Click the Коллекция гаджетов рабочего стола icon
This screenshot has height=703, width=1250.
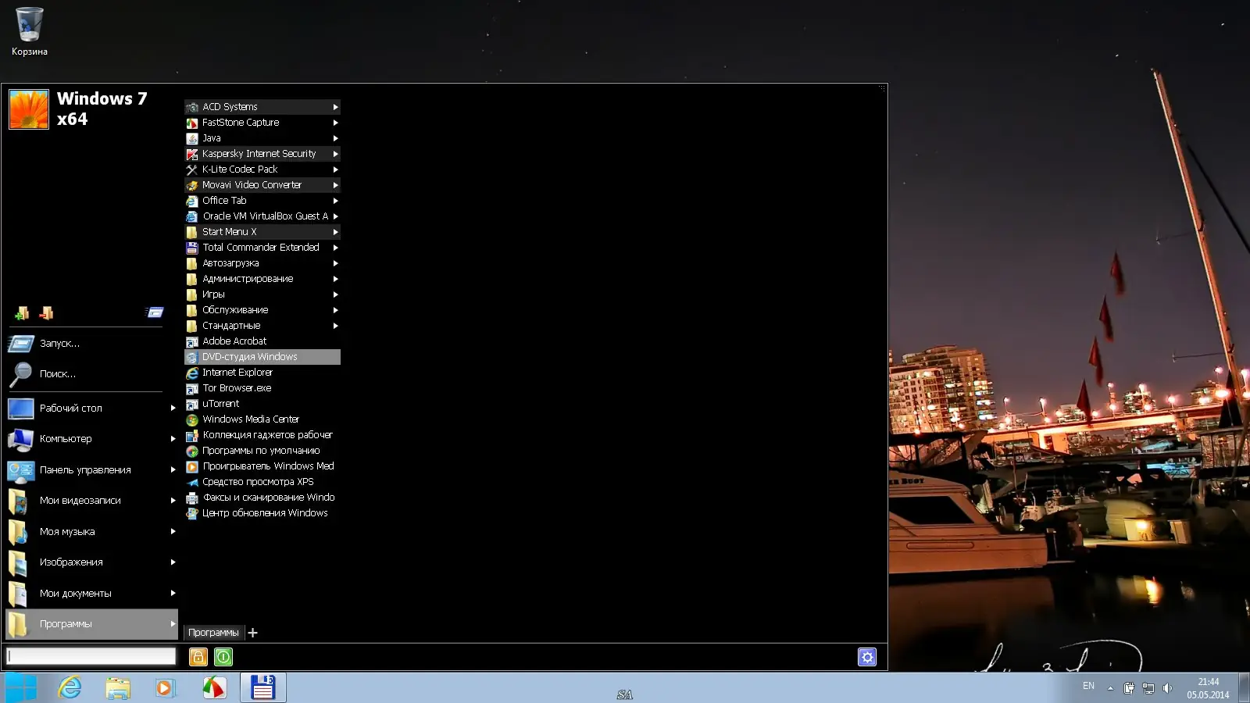[x=192, y=435]
